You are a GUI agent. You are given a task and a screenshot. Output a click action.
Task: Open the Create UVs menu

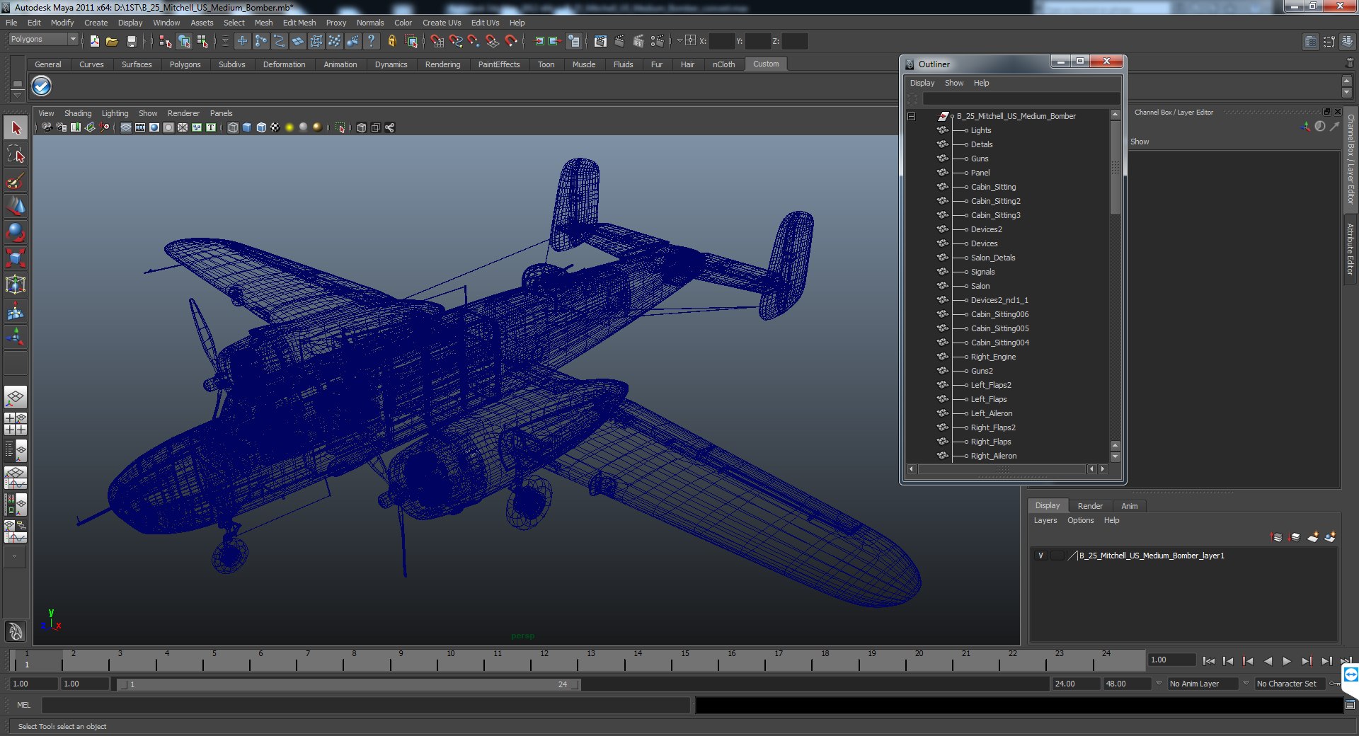click(442, 23)
